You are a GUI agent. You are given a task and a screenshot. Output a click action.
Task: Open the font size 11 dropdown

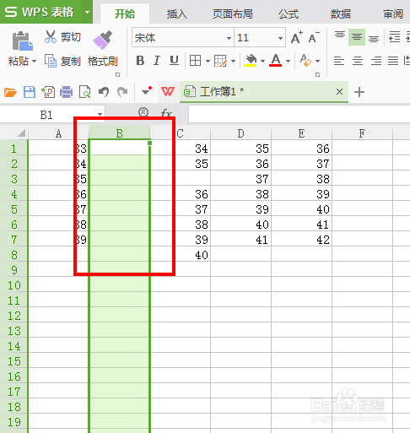point(280,38)
